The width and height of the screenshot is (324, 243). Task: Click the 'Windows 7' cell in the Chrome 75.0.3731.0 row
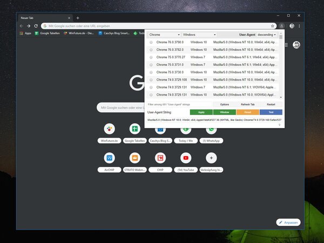tap(198, 65)
